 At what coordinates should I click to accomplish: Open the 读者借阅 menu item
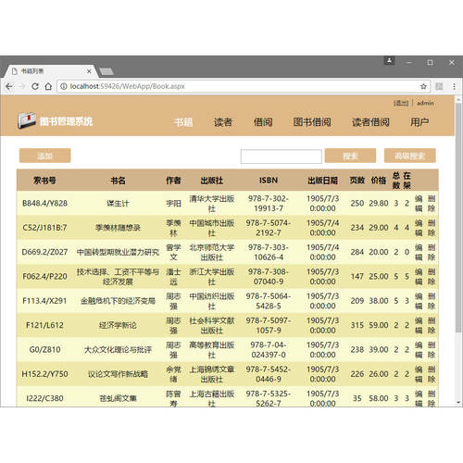(370, 122)
